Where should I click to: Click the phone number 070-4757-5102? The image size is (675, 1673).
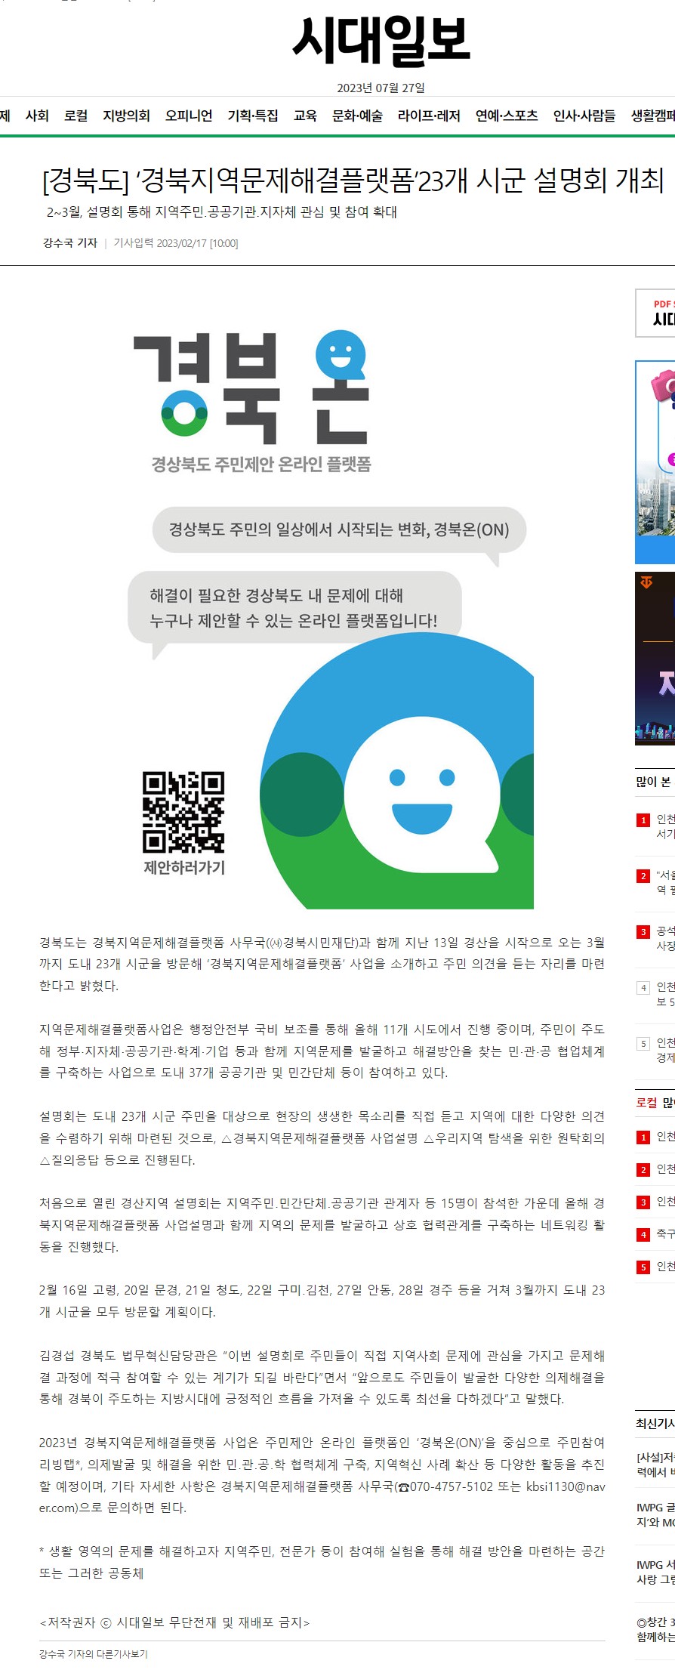click(452, 1486)
